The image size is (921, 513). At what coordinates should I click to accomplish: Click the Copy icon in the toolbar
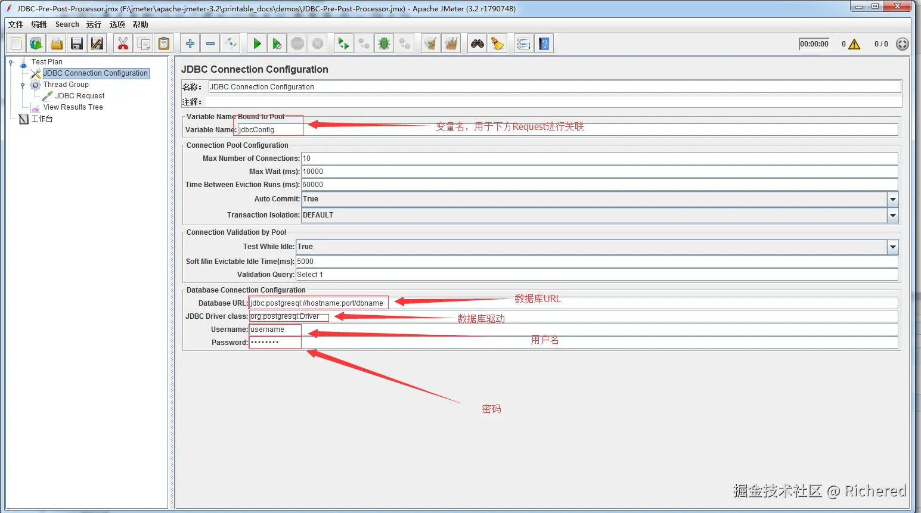pyautogui.click(x=144, y=43)
